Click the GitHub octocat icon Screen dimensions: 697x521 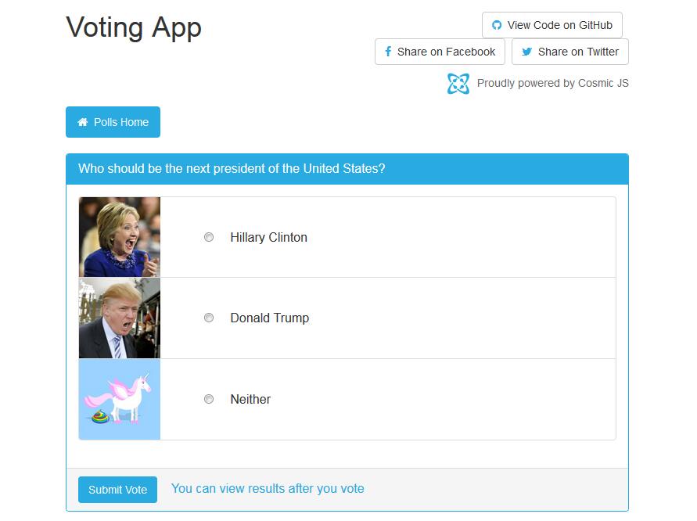pyautogui.click(x=497, y=25)
